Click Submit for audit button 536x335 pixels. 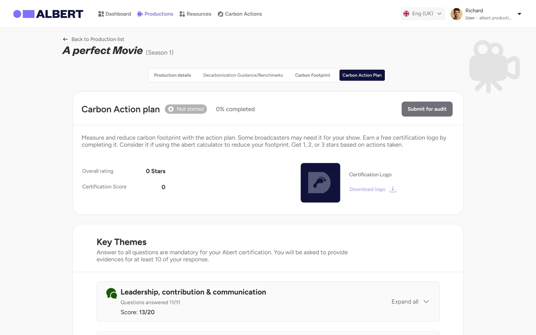(x=427, y=109)
